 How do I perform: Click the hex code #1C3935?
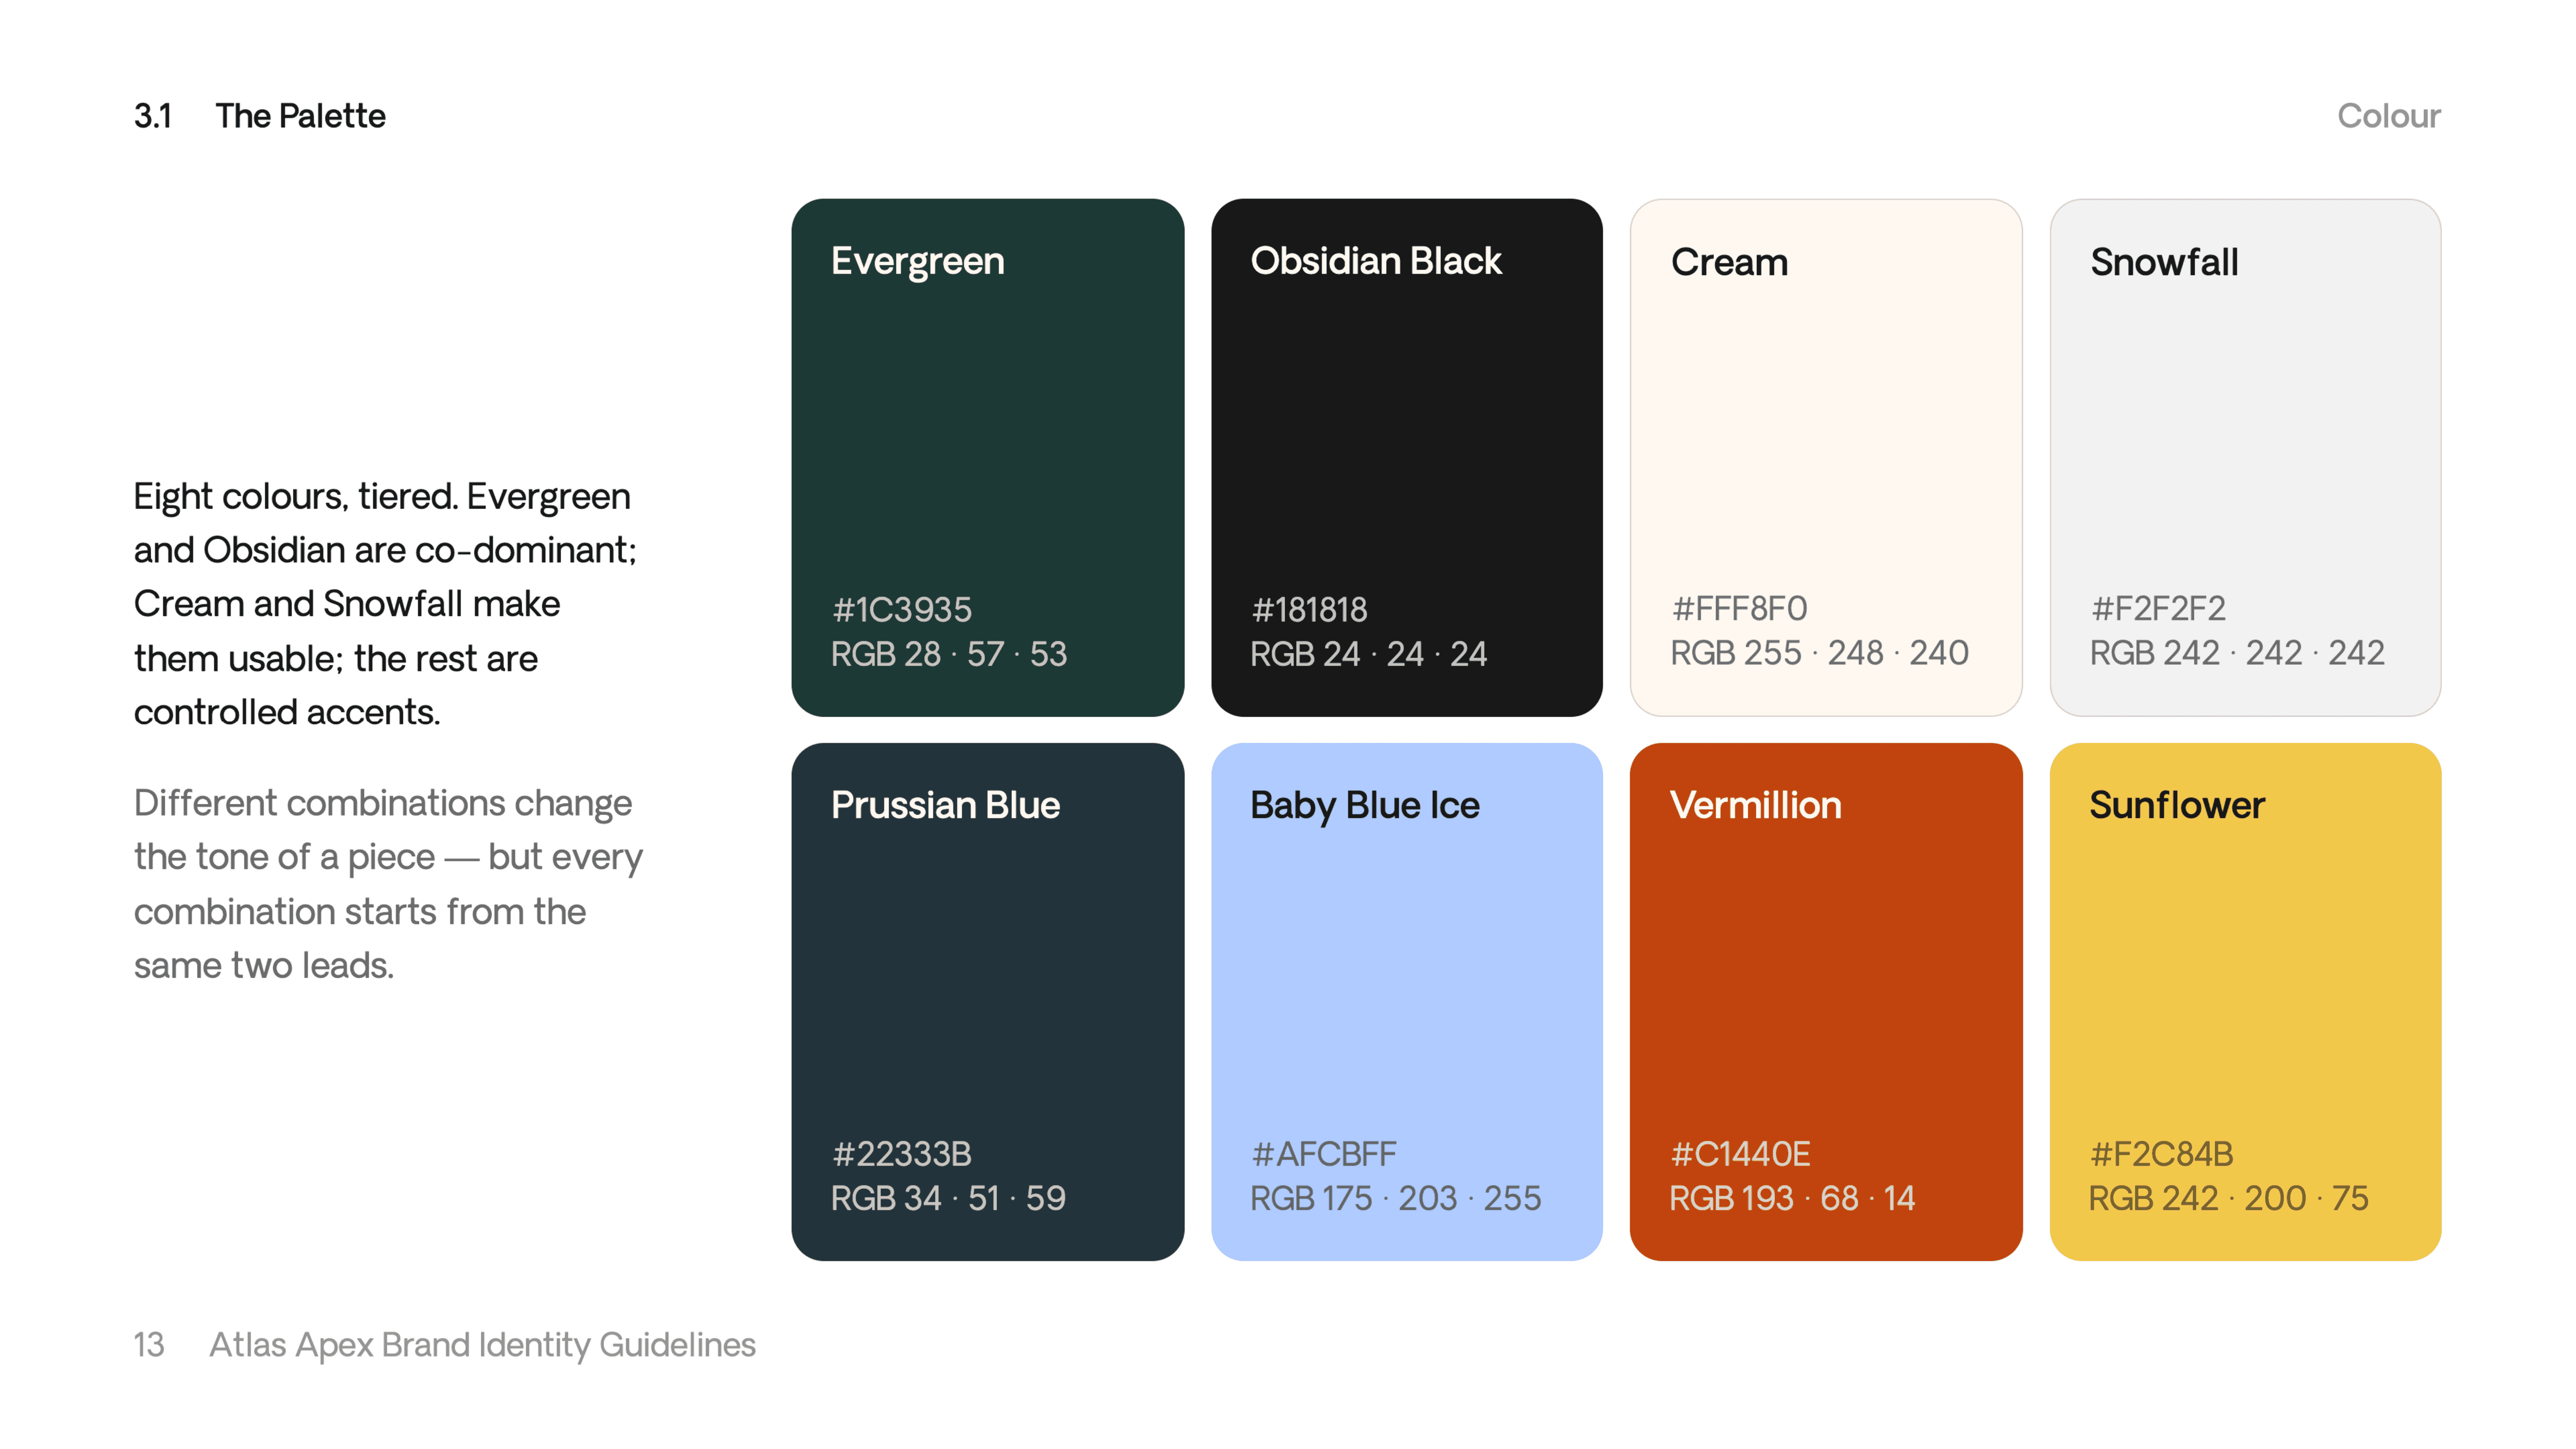902,609
